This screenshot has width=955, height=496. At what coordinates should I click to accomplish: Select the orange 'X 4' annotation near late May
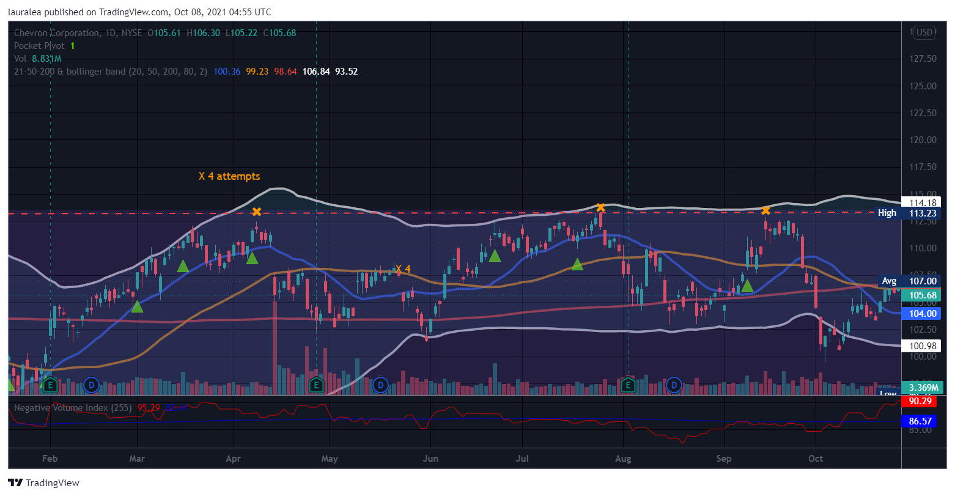click(x=403, y=269)
